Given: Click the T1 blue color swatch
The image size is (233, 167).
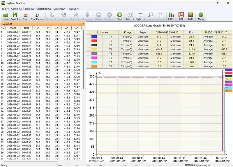Looking at the screenshot, I should 94,37.
